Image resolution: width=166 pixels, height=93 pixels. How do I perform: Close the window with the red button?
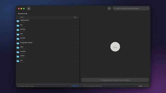[x=19, y=9]
